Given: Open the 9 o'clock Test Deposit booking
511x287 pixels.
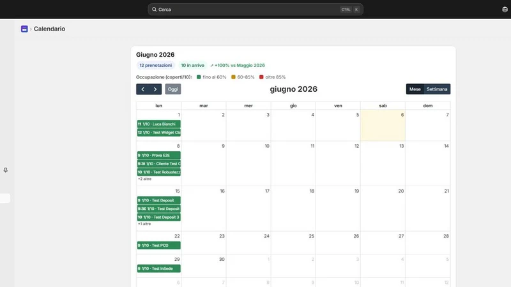Looking at the screenshot, I should (x=158, y=200).
